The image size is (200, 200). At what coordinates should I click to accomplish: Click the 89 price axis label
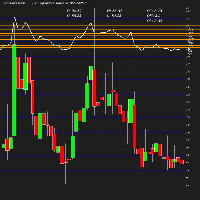coord(188,156)
